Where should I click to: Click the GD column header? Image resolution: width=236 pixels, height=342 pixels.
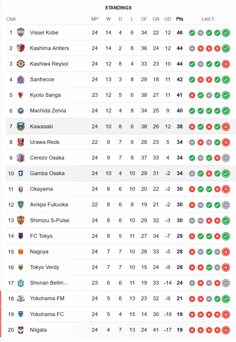click(168, 19)
